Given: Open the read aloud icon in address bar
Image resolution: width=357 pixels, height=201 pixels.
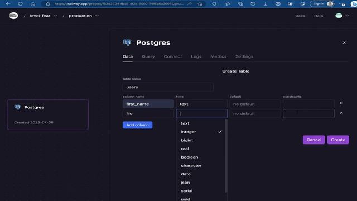Looking at the screenshot, I should point(190,4).
